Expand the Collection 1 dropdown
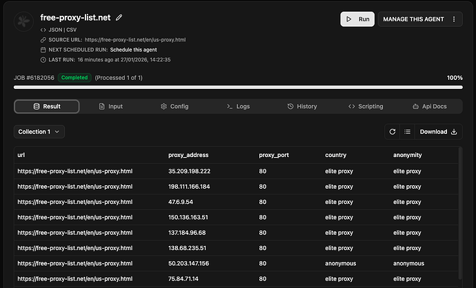The image size is (476, 288). tap(39, 132)
